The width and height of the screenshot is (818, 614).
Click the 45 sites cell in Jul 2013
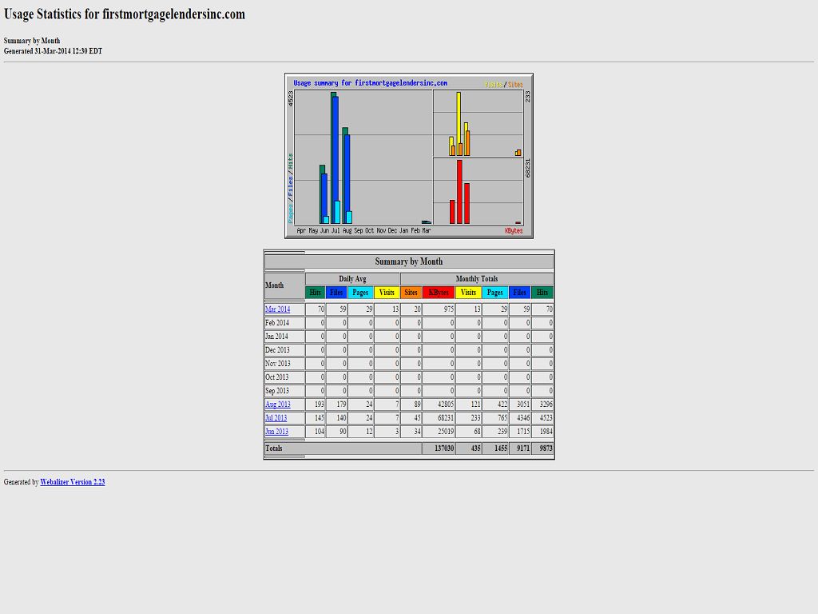411,417
